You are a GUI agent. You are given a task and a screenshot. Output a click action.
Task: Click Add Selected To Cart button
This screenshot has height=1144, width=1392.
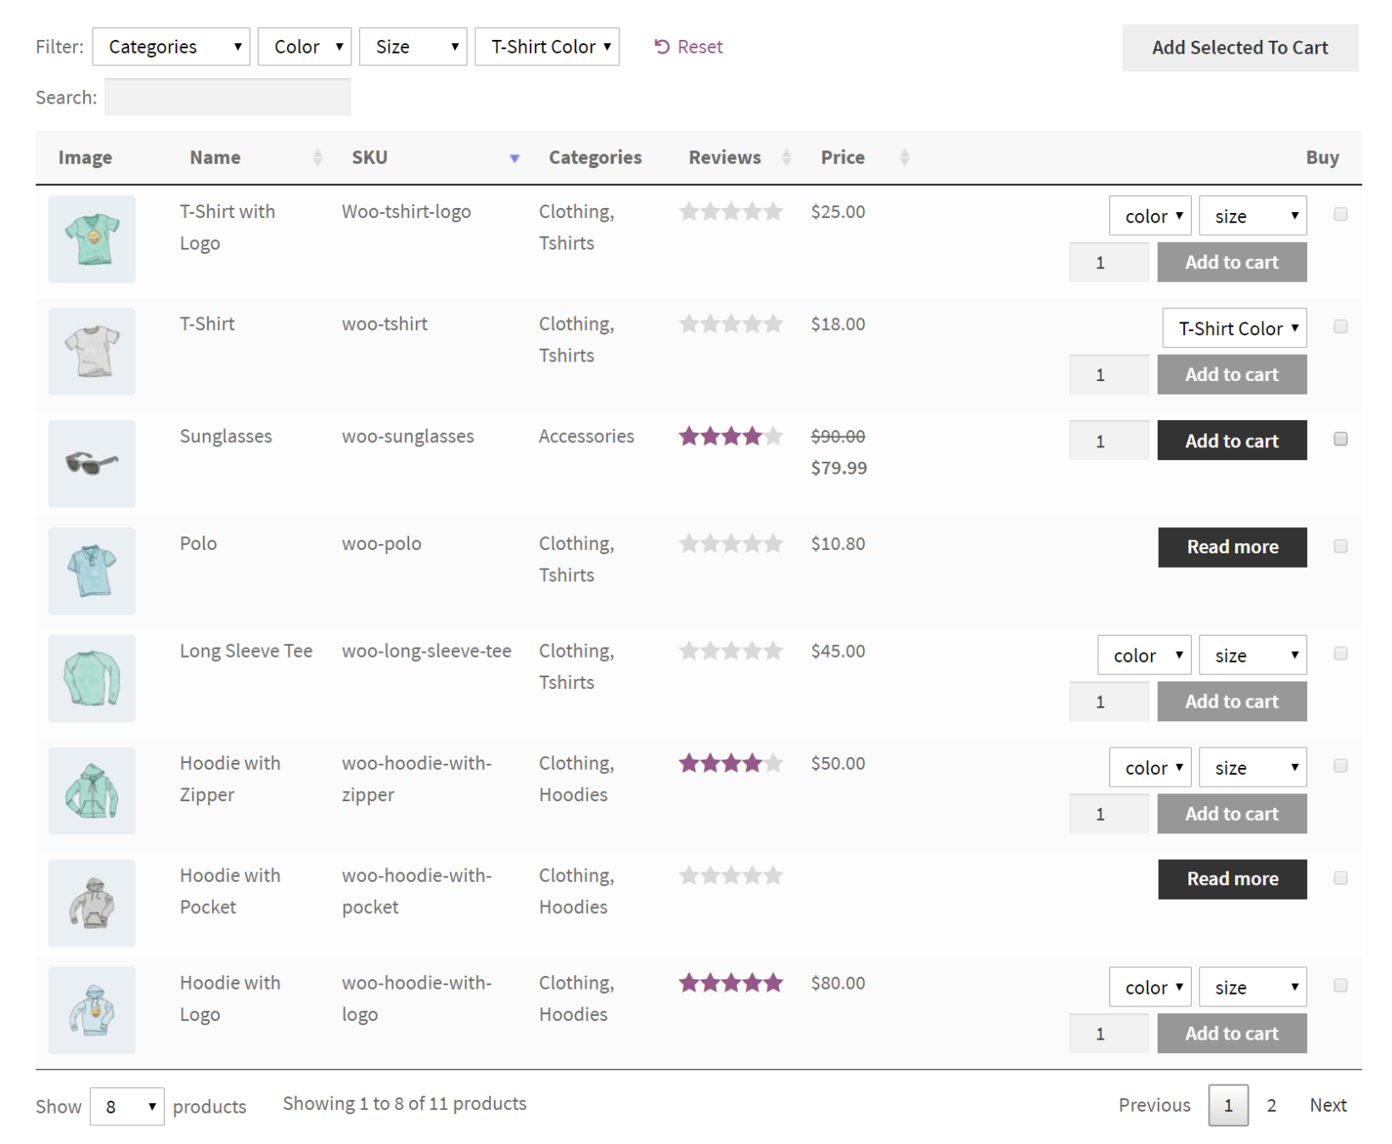tap(1239, 48)
